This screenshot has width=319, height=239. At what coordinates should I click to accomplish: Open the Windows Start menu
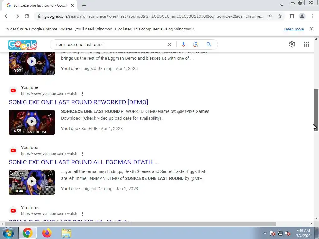coord(8,233)
